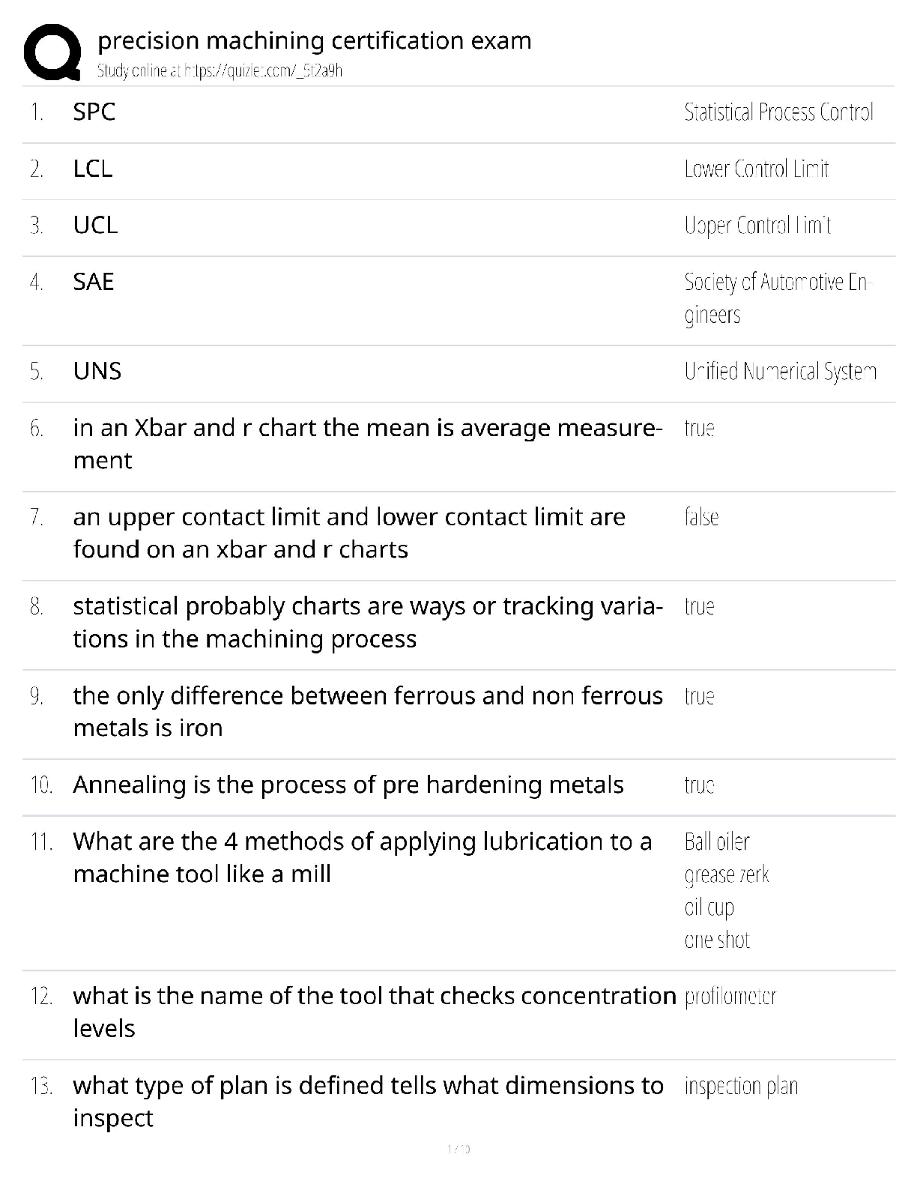Screen dimensions: 917x1187
Task: Click the page number indicator at bottom
Action: point(458,1149)
